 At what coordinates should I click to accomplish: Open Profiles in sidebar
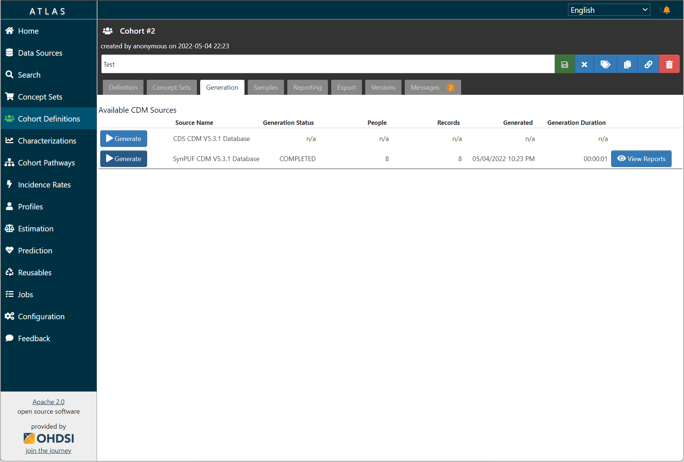click(48, 206)
